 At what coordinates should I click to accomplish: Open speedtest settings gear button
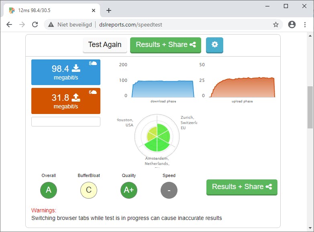(x=214, y=45)
